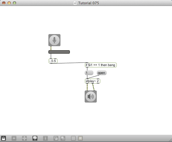Enable presentation mode icon
The height and width of the screenshot is (142, 172).
(x=35, y=138)
